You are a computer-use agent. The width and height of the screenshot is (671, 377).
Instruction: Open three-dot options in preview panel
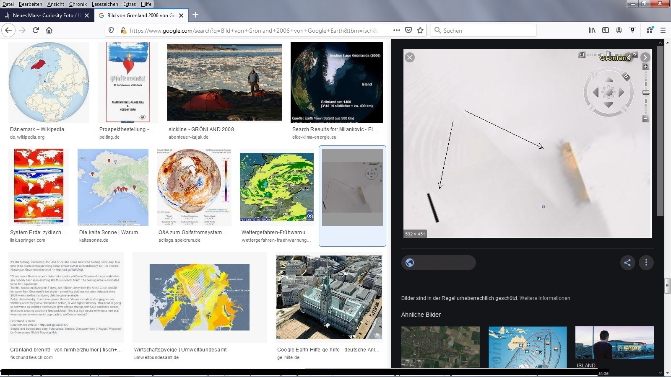646,263
